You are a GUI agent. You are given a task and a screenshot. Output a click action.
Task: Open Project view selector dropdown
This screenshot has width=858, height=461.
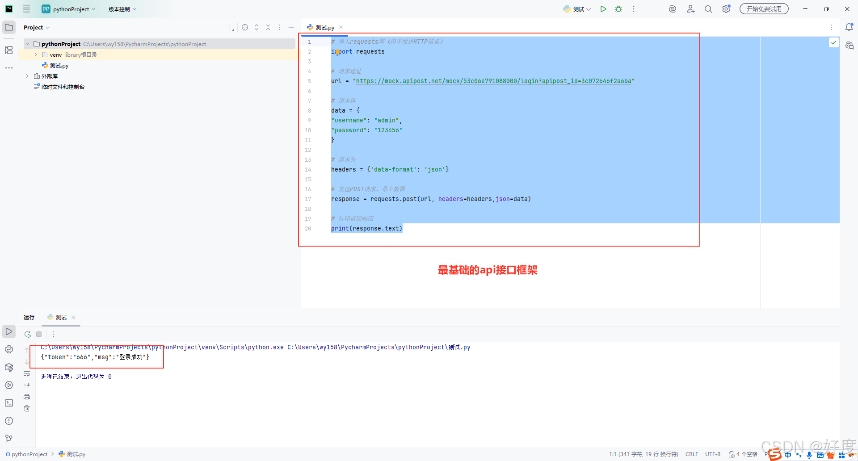[37, 27]
